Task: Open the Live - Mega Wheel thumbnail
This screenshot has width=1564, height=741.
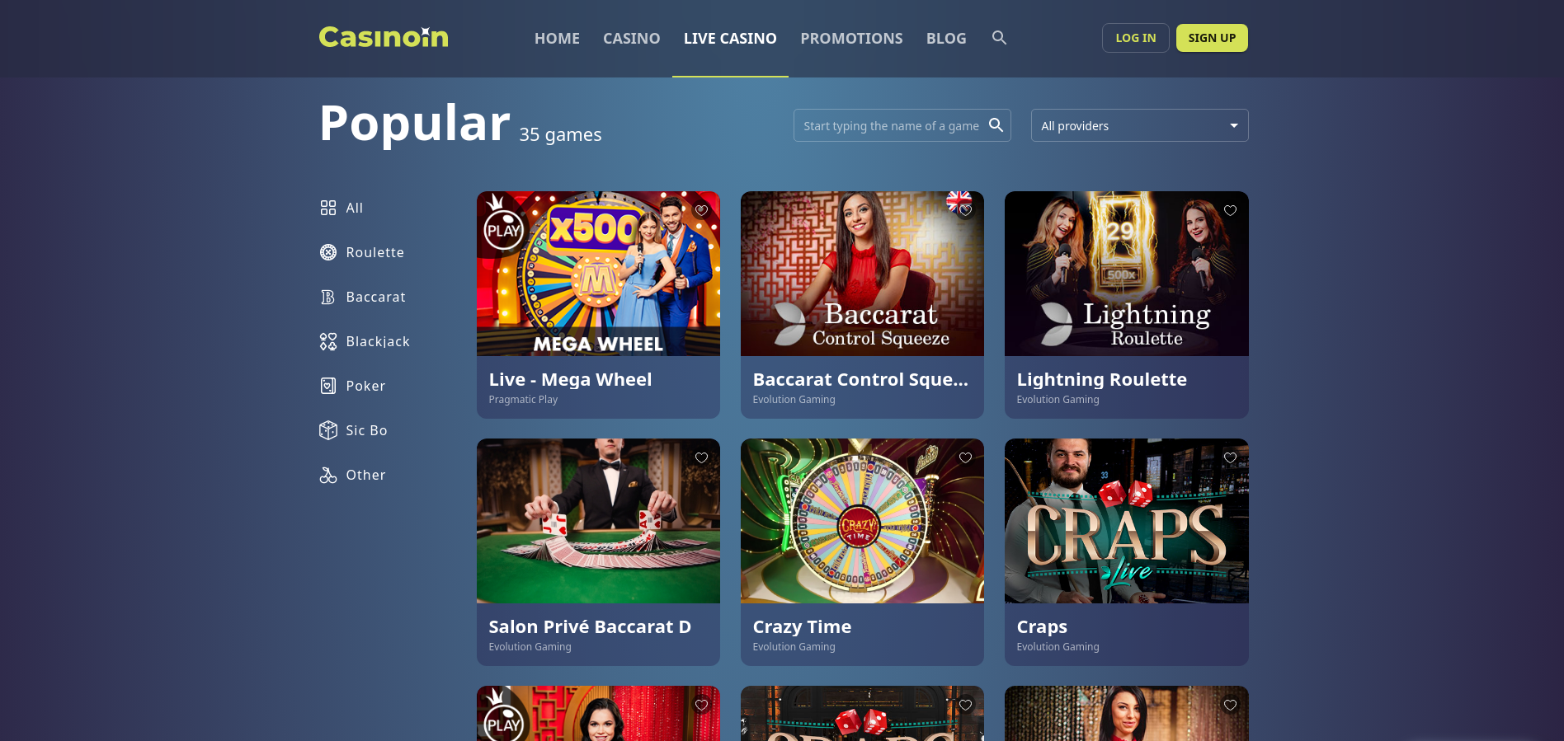Action: tap(598, 274)
